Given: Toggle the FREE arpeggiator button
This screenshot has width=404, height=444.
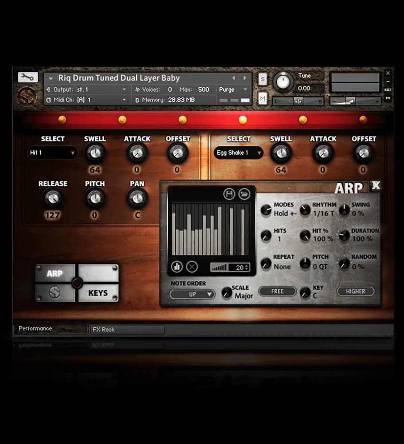Looking at the screenshot, I should click(x=277, y=291).
